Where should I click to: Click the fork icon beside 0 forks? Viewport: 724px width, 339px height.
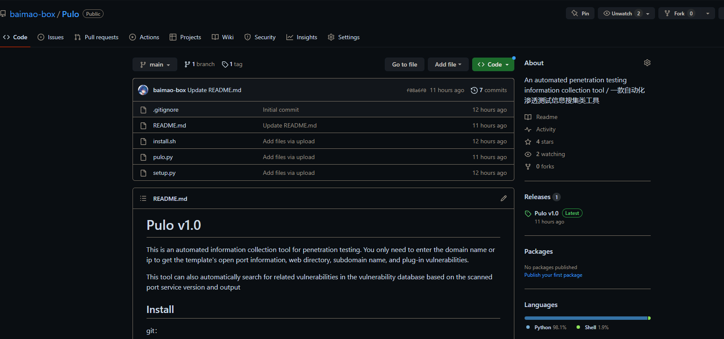528,166
